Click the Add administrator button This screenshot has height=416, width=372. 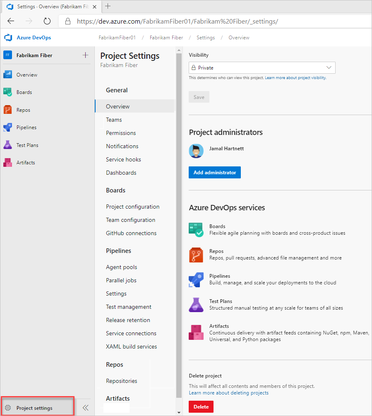tap(214, 172)
